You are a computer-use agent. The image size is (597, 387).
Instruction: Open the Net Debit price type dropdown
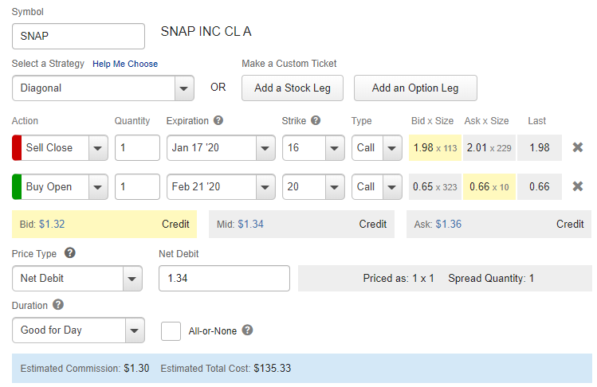[x=77, y=279]
